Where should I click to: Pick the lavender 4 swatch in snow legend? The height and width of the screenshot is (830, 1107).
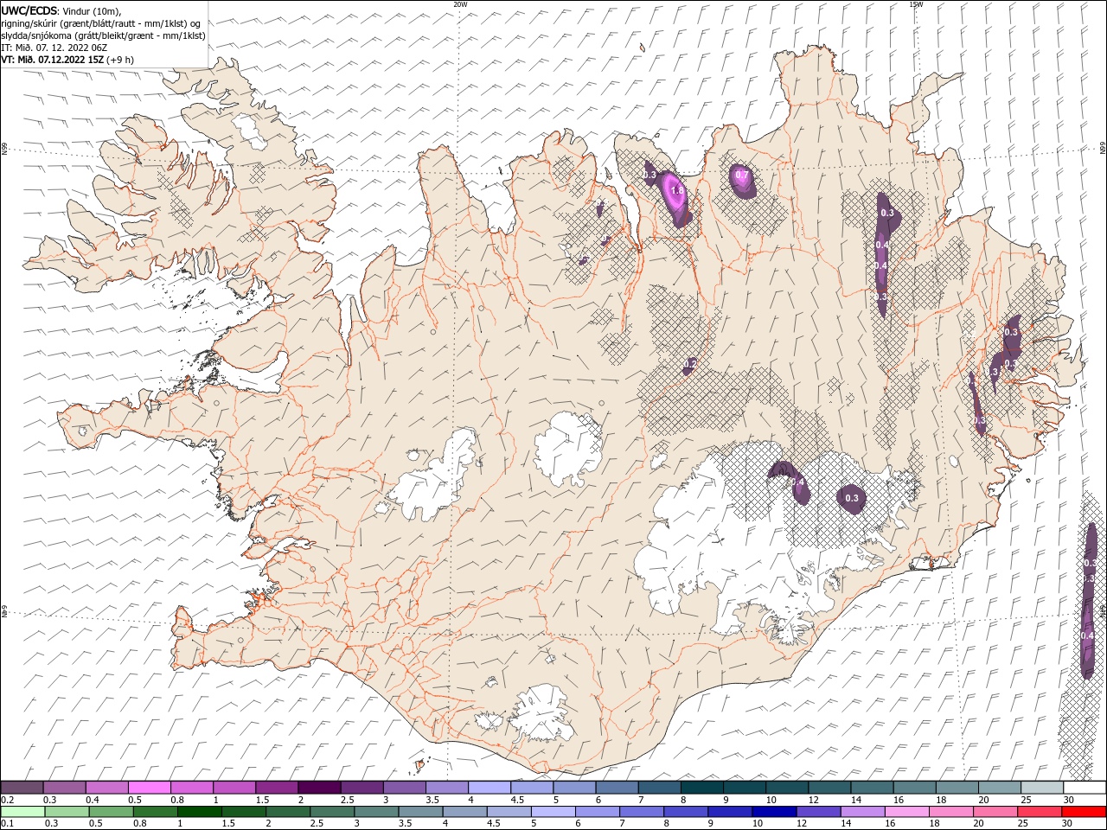click(490, 788)
